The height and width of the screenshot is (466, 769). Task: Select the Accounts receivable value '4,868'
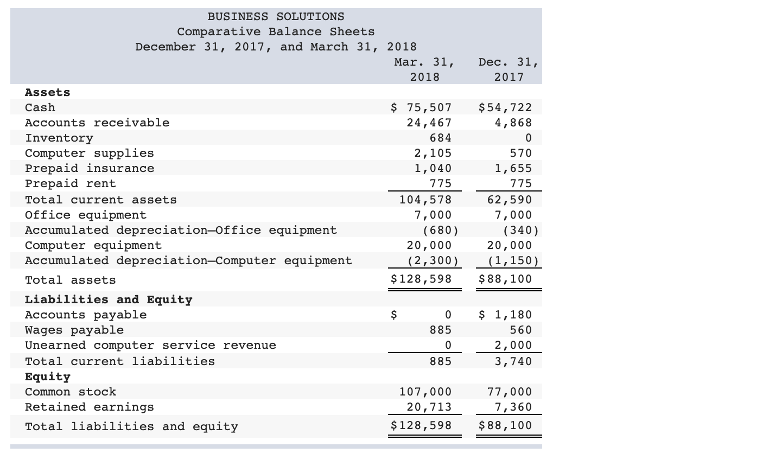[x=513, y=123]
